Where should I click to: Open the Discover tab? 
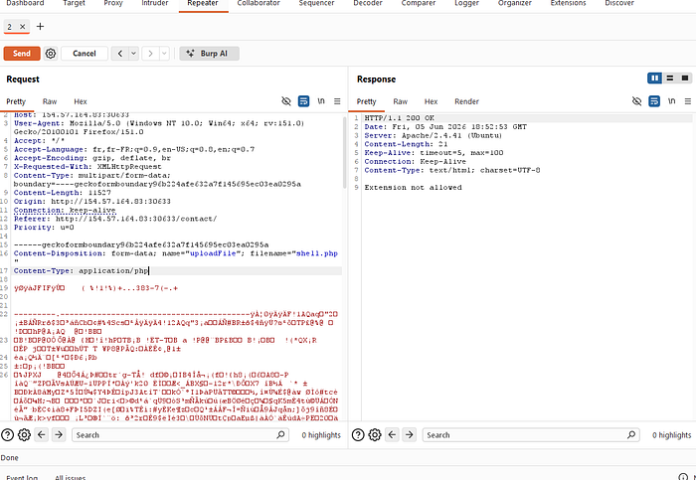pyautogui.click(x=619, y=4)
